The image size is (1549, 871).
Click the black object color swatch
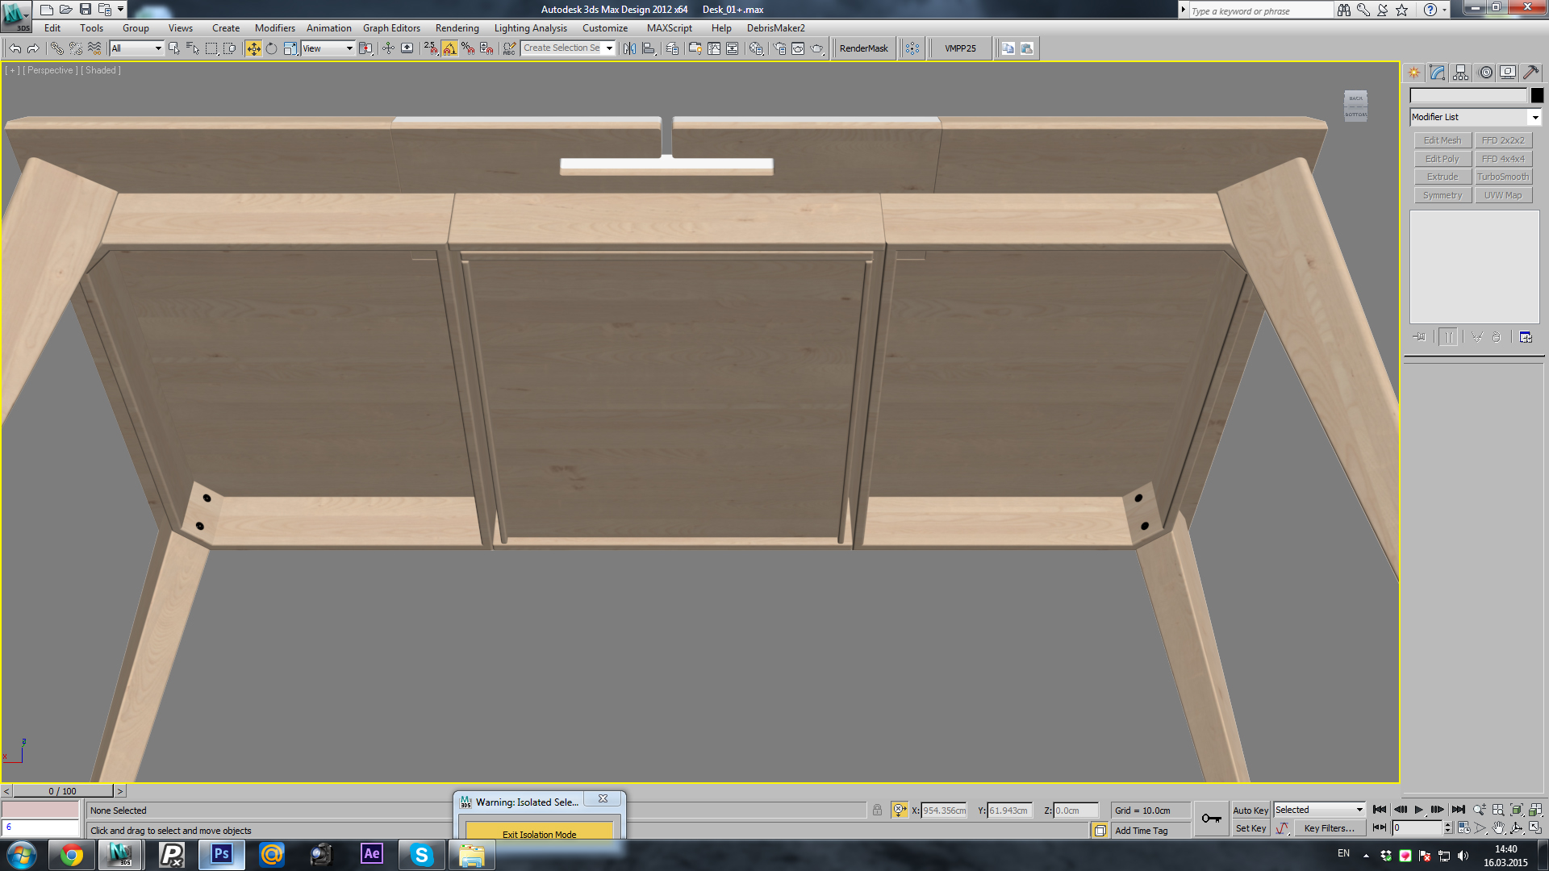1537,95
